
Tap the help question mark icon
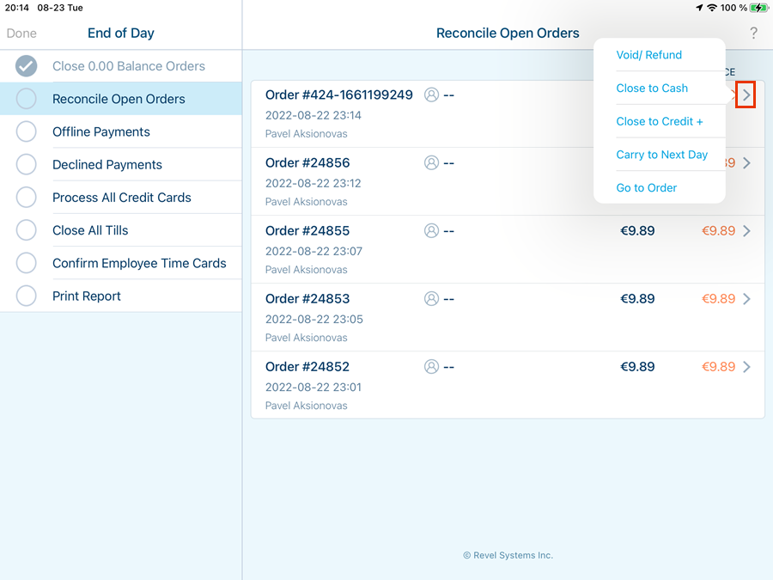[x=753, y=34]
